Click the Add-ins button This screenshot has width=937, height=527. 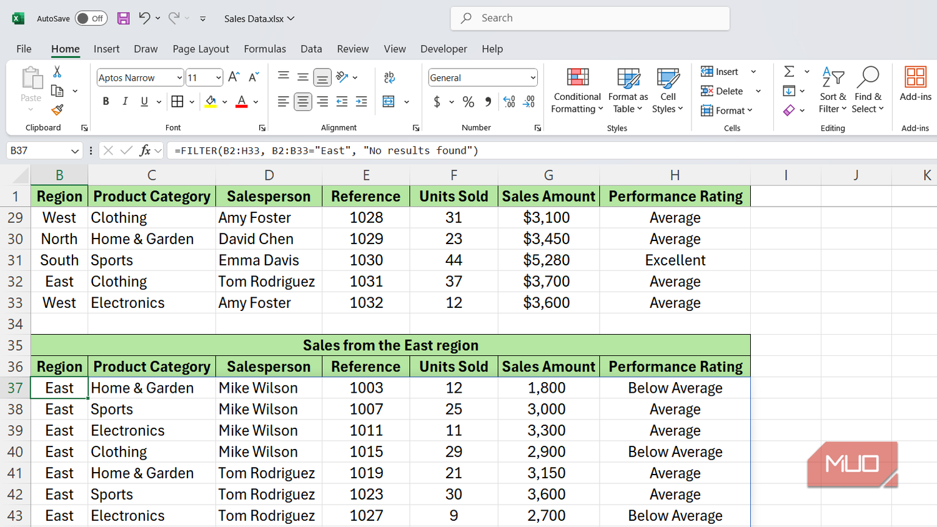pos(915,84)
